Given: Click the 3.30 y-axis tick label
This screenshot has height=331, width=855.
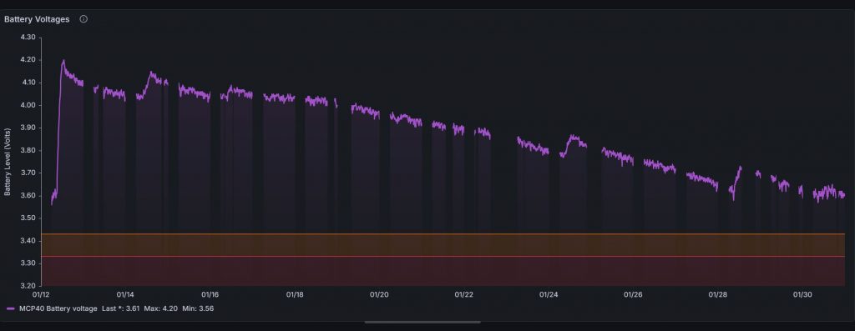Looking at the screenshot, I should pos(28,263).
